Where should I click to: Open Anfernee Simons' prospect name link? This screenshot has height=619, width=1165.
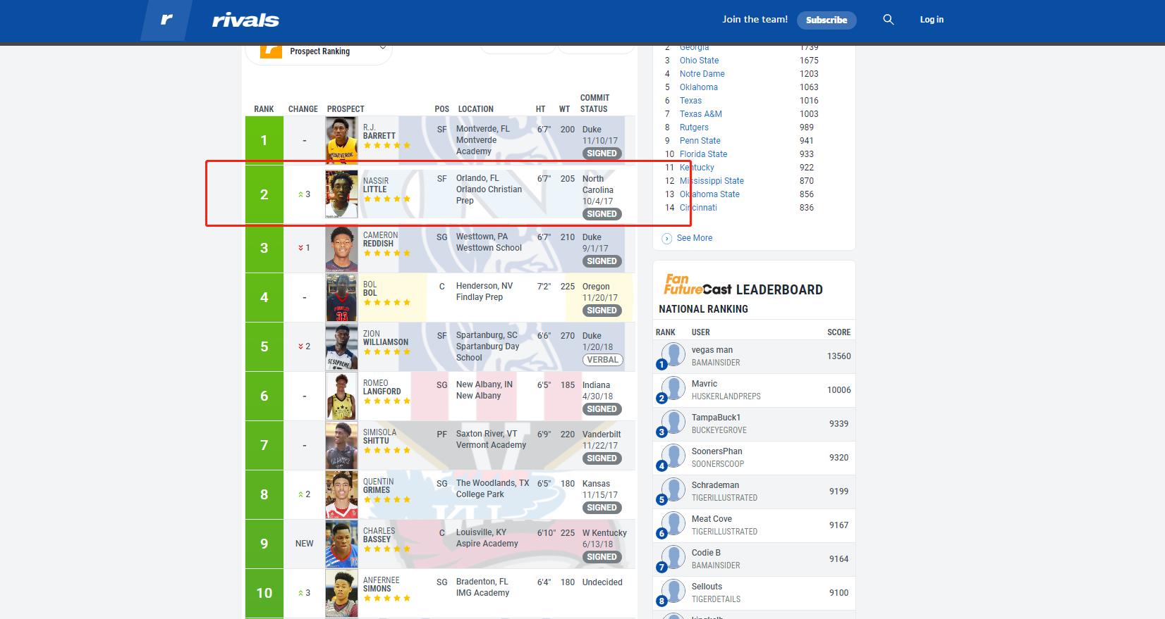(x=382, y=584)
